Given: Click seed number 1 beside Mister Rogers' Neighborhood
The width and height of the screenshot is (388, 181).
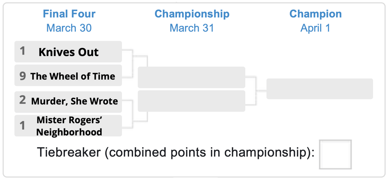Looking at the screenshot, I should [22, 125].
